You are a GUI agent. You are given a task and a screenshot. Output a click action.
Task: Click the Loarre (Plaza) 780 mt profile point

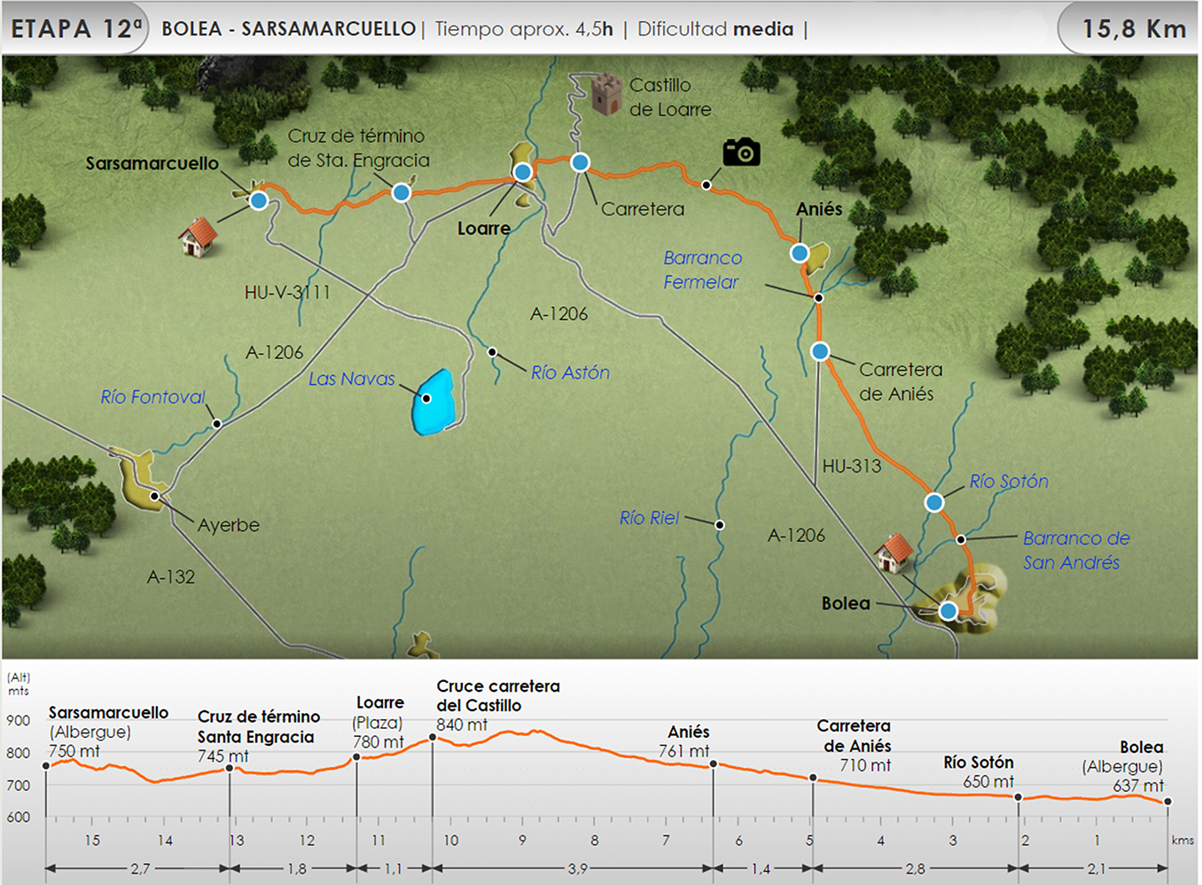tap(356, 757)
